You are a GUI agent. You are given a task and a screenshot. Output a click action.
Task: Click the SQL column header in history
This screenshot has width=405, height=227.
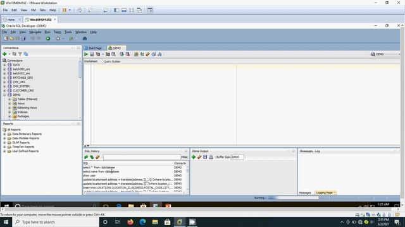[x=128, y=163]
